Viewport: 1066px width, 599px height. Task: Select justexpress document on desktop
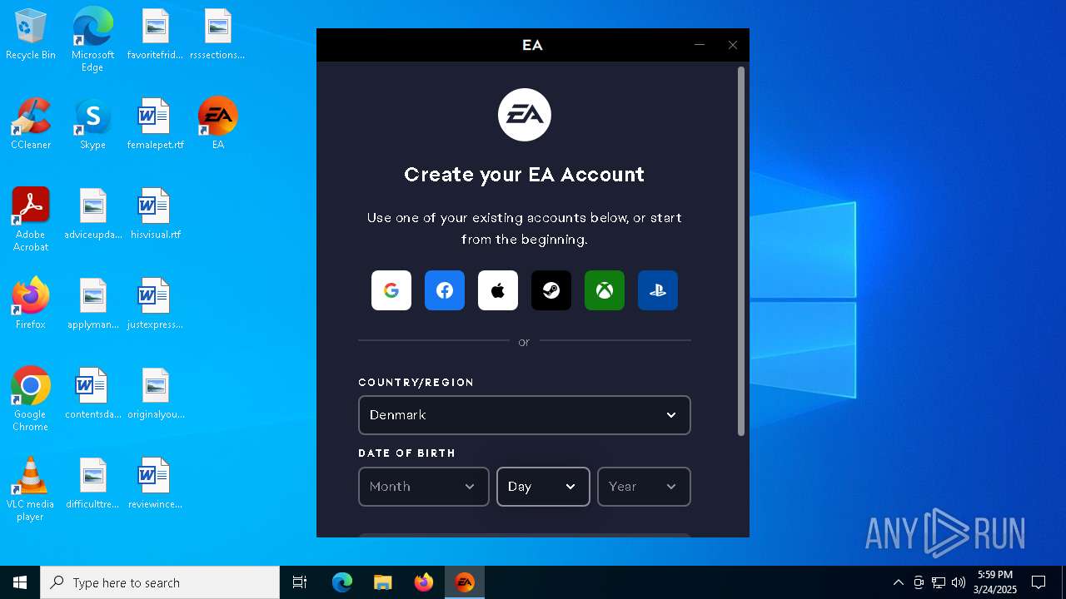[x=155, y=304]
